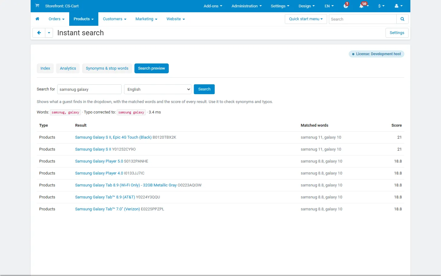The image size is (441, 276).
Task: Click the Settings button under the search bar
Action: click(x=397, y=33)
